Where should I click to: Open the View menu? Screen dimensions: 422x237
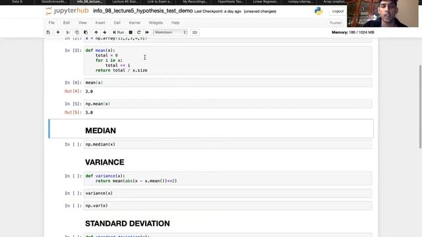[82, 23]
